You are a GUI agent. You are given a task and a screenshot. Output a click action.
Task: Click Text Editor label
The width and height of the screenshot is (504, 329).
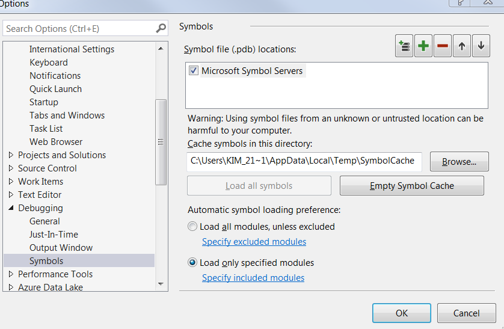coord(40,194)
